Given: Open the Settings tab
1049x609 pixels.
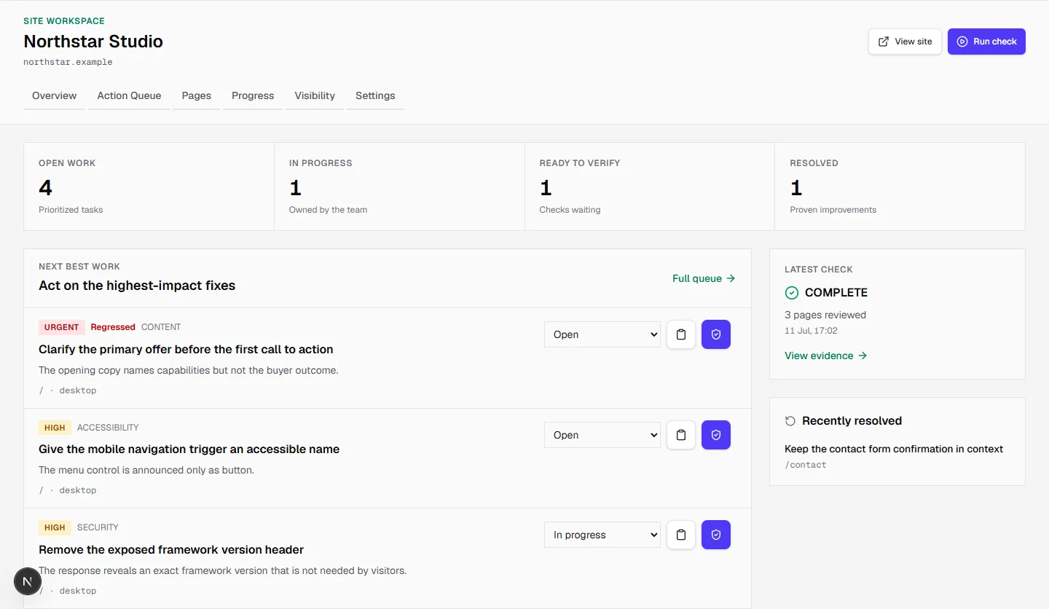Looking at the screenshot, I should point(375,95).
